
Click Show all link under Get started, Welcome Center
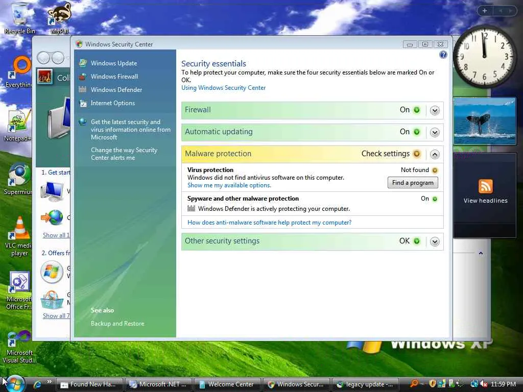coord(56,235)
